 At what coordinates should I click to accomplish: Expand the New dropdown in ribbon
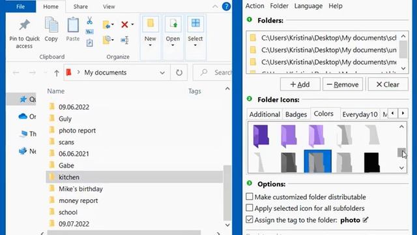(151, 45)
